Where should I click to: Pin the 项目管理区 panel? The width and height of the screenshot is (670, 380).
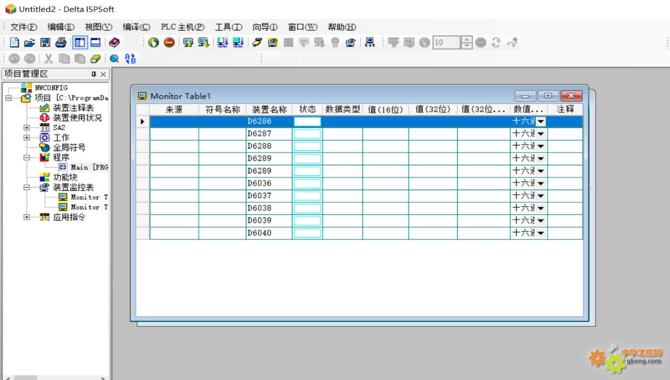coord(94,74)
